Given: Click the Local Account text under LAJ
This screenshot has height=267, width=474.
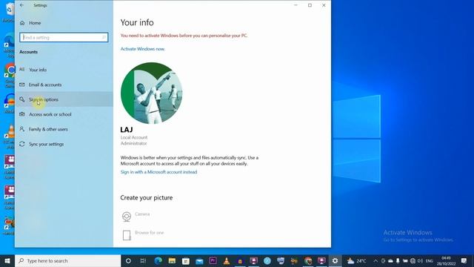Looking at the screenshot, I should (x=134, y=137).
